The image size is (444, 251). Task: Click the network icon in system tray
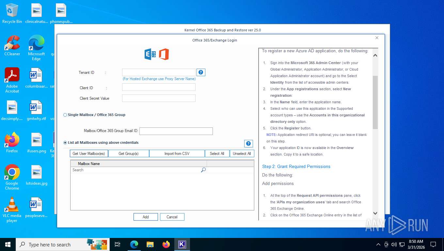(x=402, y=244)
